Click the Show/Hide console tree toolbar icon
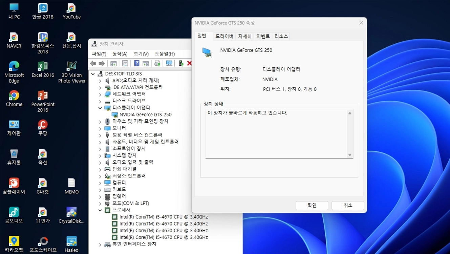The image size is (450, 254). [113, 63]
